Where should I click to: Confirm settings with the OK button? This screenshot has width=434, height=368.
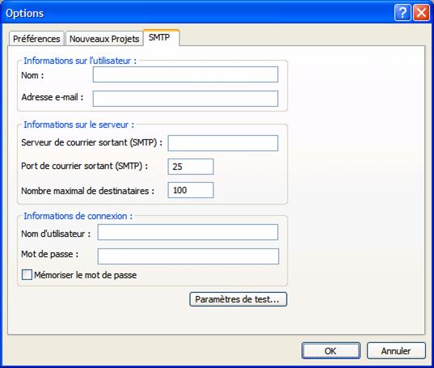(x=331, y=350)
